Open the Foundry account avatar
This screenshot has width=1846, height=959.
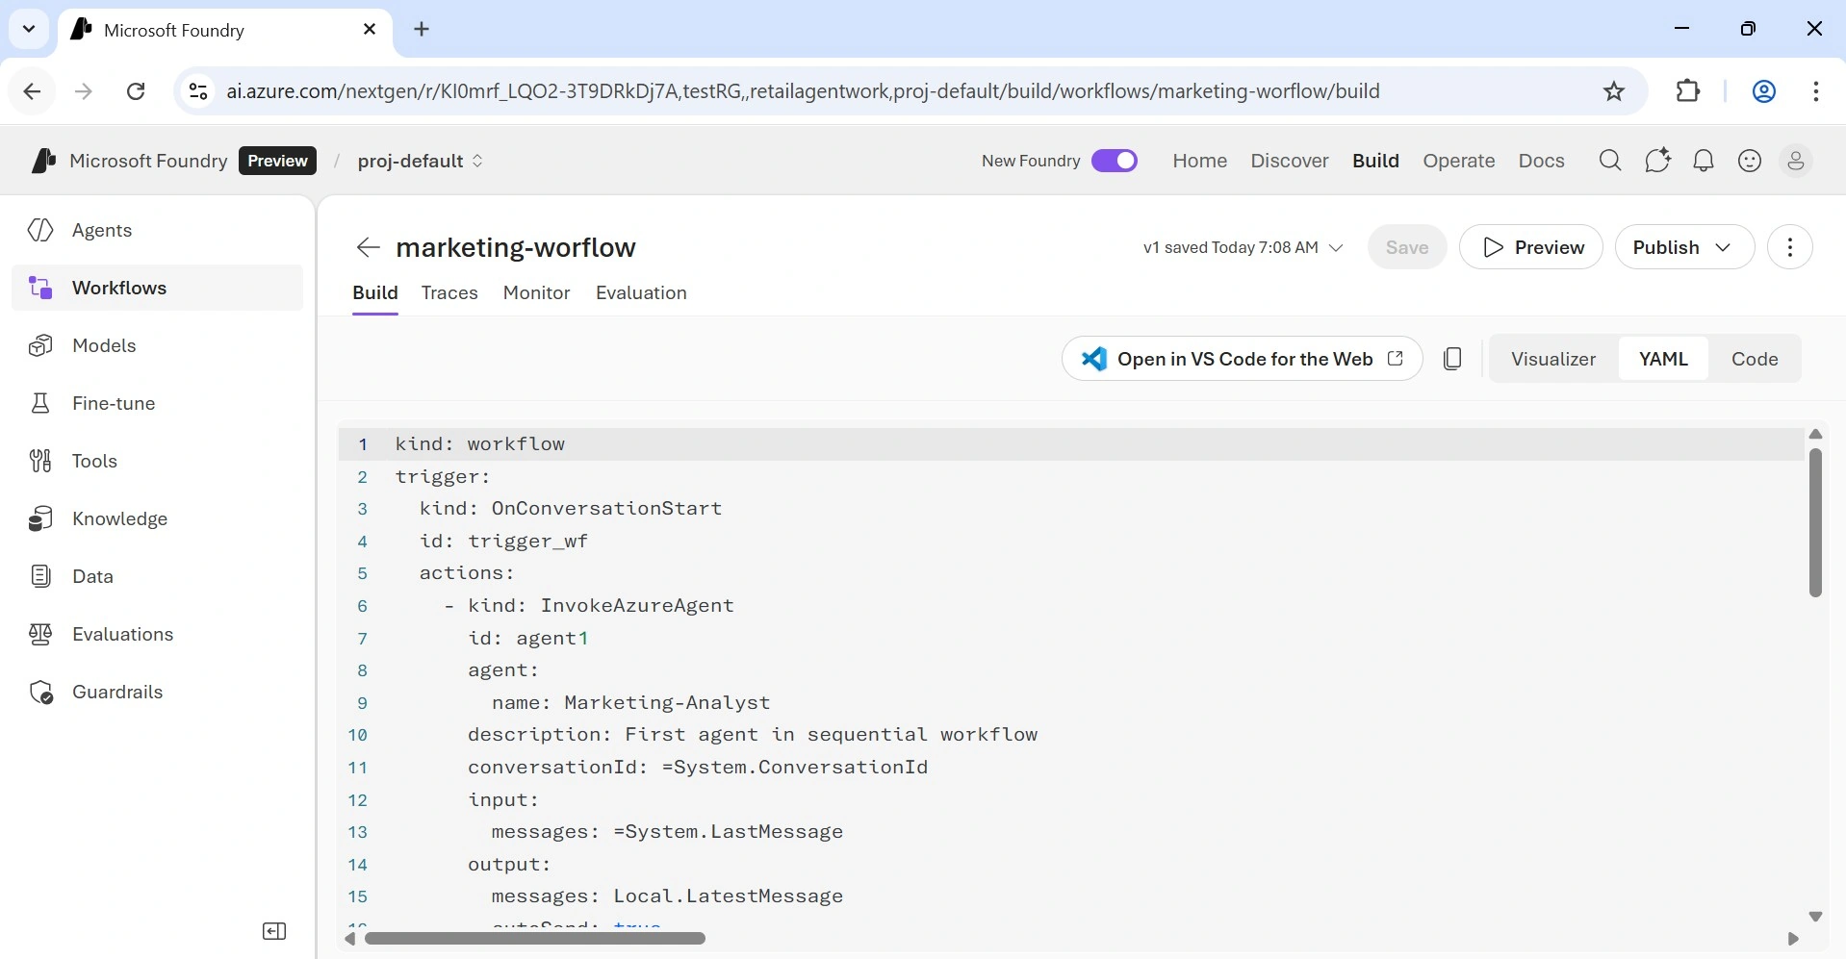[x=1796, y=161]
